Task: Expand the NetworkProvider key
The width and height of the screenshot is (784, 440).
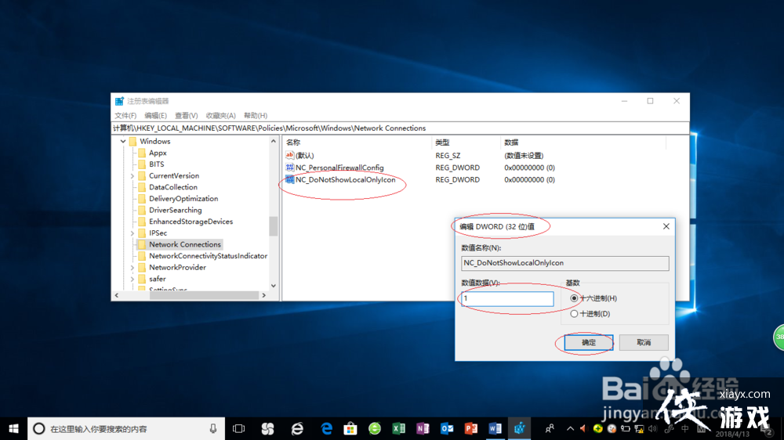Action: click(132, 268)
